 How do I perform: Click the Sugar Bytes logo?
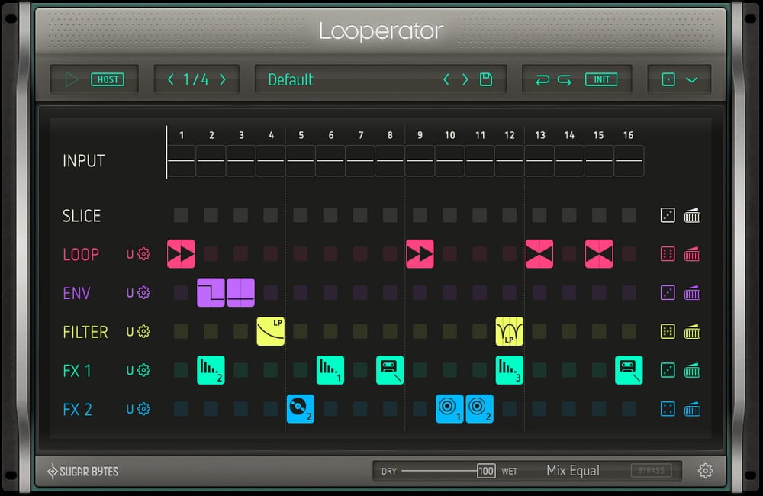(82, 471)
